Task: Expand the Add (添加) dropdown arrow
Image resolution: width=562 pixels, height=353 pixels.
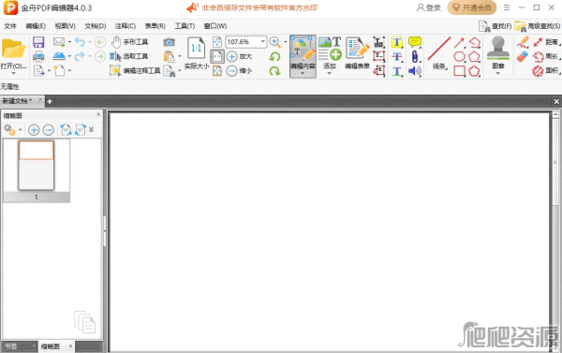Action: point(330,73)
